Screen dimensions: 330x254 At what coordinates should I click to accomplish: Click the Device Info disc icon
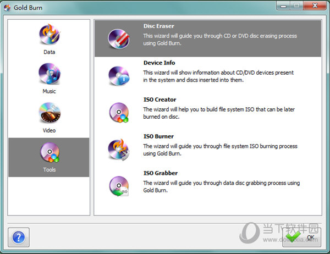coord(119,76)
